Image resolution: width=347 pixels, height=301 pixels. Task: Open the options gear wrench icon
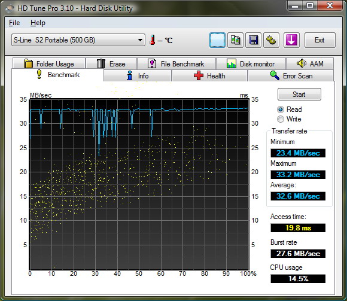(x=271, y=40)
